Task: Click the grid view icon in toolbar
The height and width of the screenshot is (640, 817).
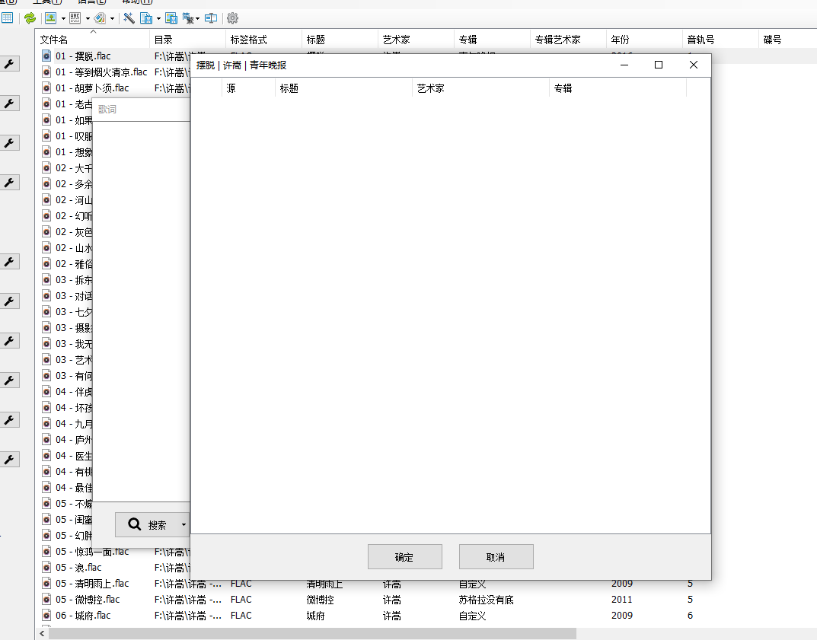Action: pos(8,18)
